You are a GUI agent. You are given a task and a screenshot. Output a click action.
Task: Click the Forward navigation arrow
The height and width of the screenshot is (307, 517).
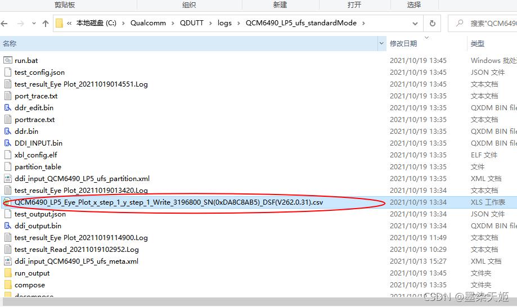coord(20,24)
